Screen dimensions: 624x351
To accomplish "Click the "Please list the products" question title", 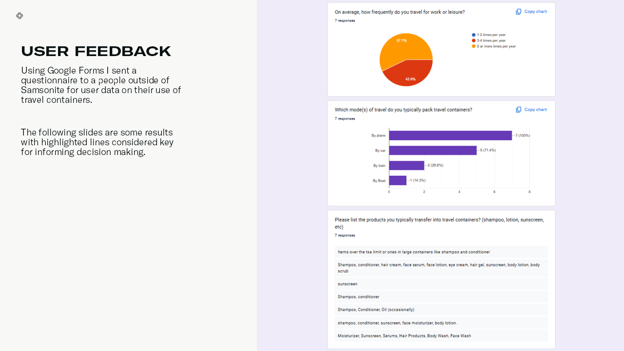I will [439, 220].
